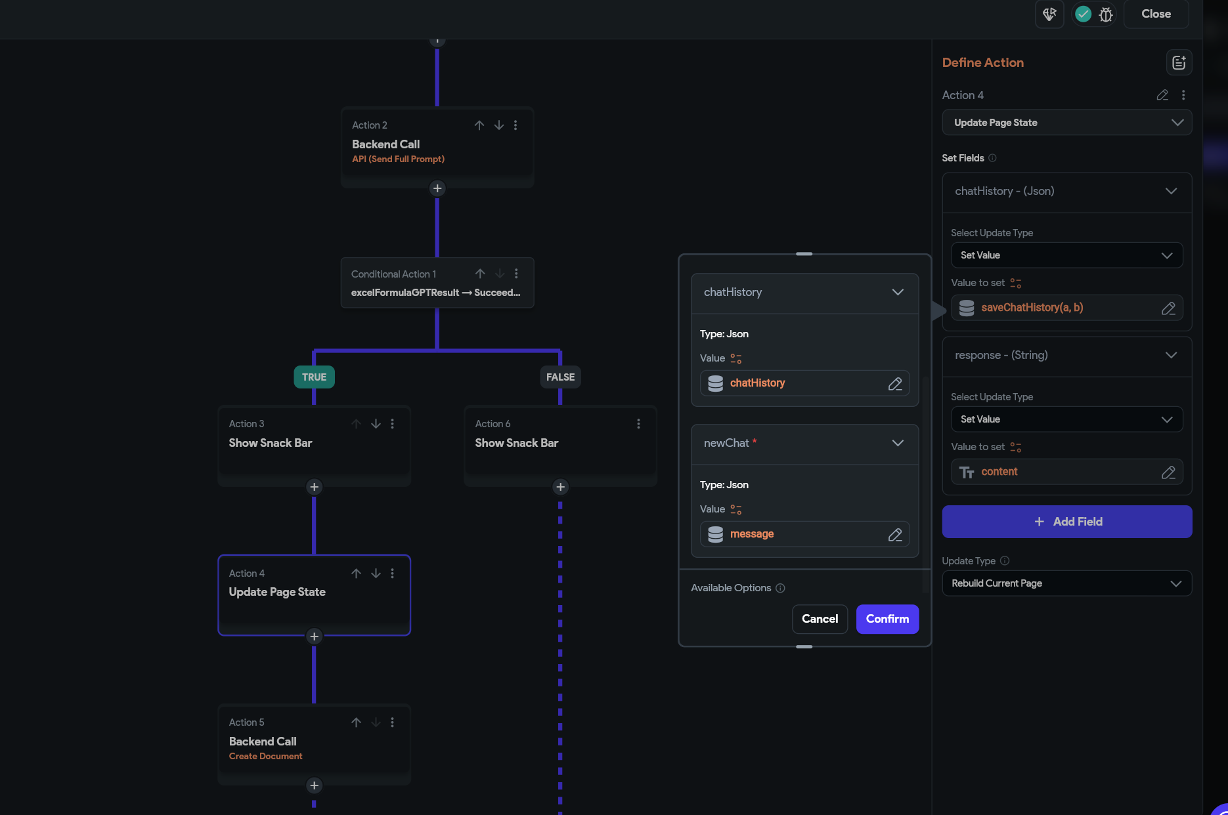Open Set Value dropdown under response field
Viewport: 1228px width, 815px height.
click(x=1067, y=419)
